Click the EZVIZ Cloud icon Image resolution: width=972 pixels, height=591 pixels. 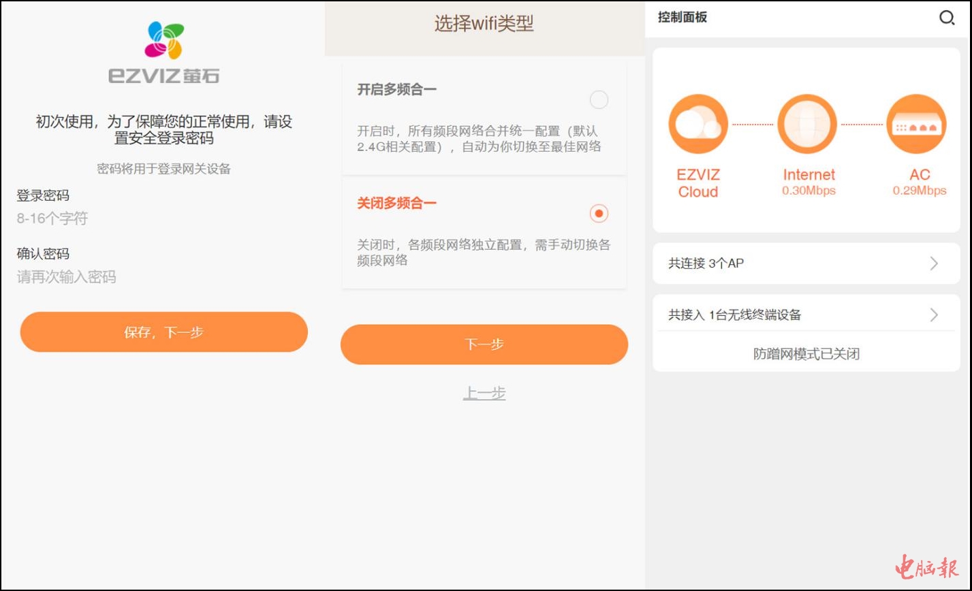698,124
